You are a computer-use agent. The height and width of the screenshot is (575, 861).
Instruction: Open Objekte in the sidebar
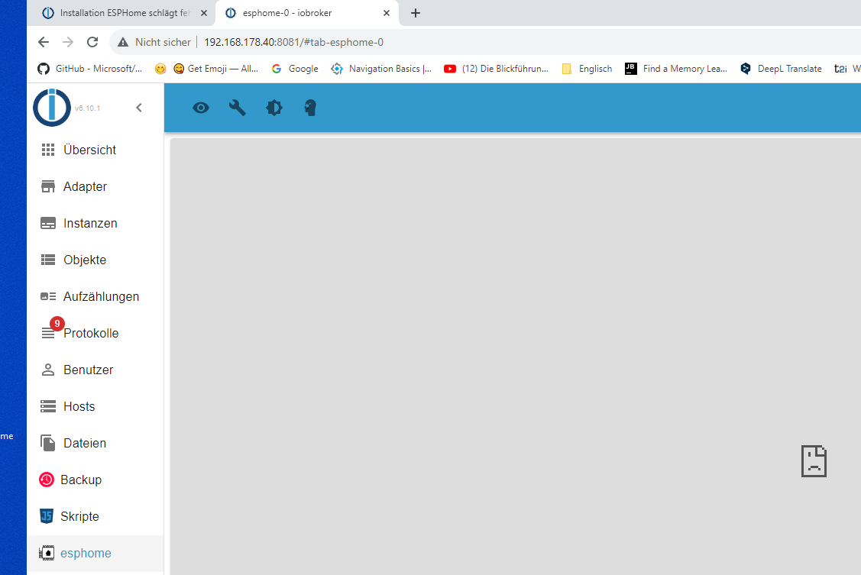coord(95,260)
